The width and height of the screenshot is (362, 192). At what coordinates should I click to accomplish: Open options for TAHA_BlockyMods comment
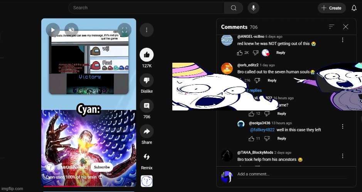coord(343,156)
